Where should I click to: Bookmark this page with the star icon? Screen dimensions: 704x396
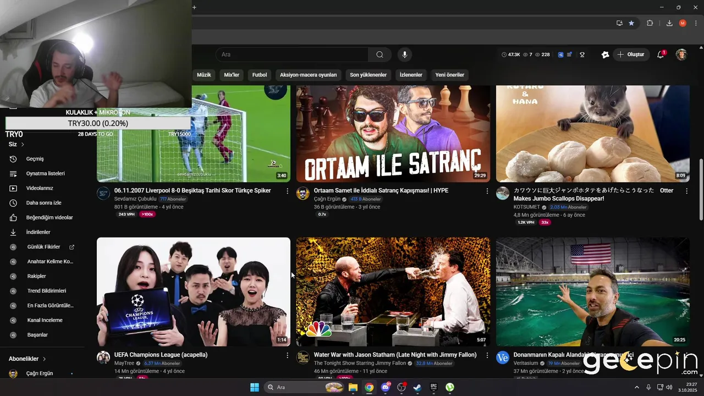631,23
